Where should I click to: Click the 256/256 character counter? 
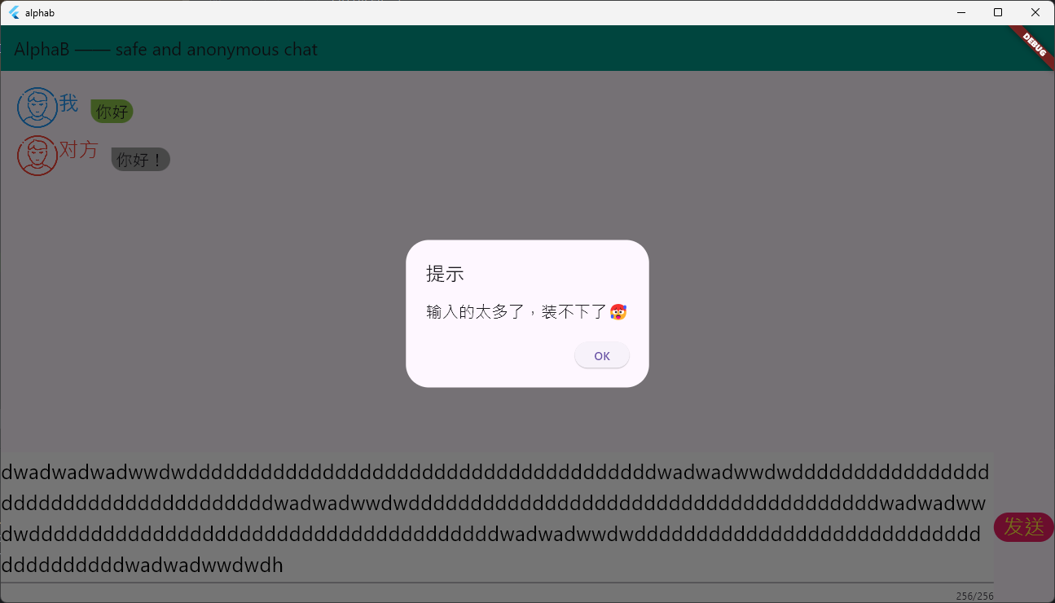pos(974,596)
